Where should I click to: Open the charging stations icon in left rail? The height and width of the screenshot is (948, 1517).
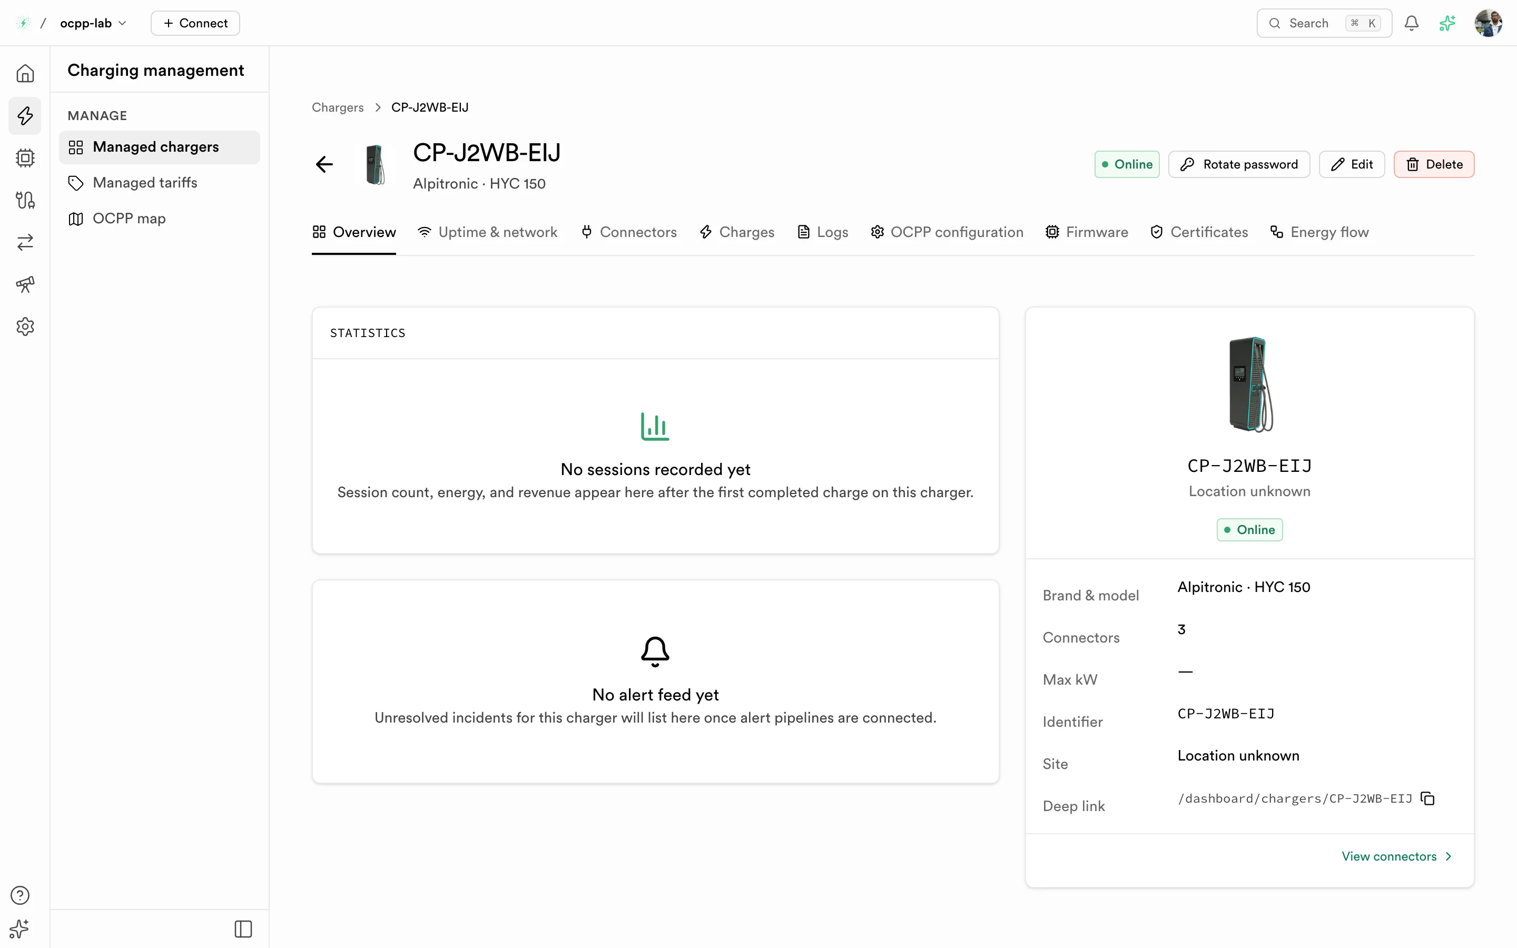[x=25, y=200]
